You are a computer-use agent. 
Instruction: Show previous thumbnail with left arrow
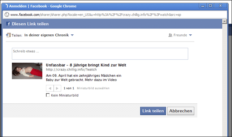click(50, 88)
